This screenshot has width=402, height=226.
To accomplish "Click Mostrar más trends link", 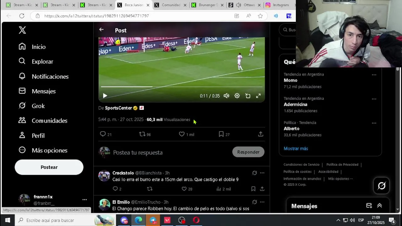I will [296, 148].
